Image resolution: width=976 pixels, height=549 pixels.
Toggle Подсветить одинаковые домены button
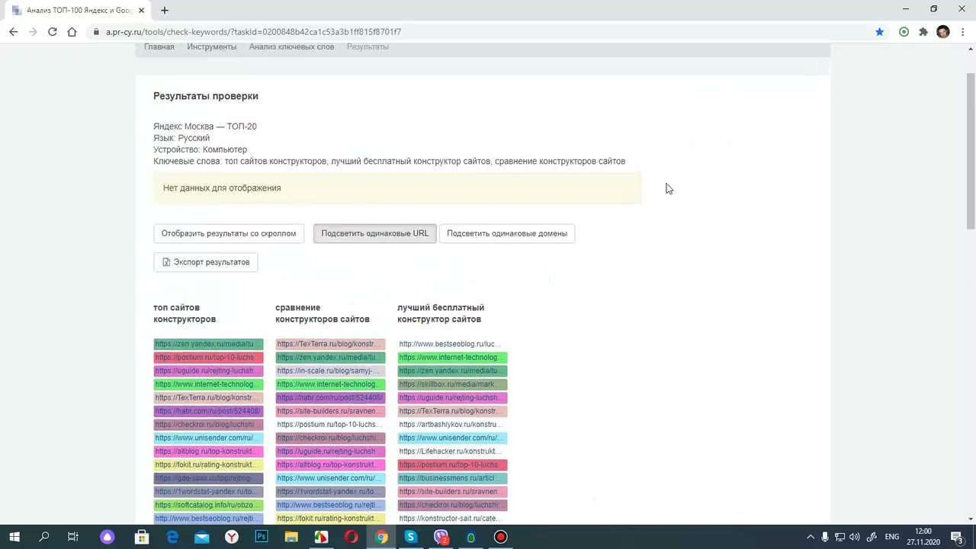tap(507, 233)
